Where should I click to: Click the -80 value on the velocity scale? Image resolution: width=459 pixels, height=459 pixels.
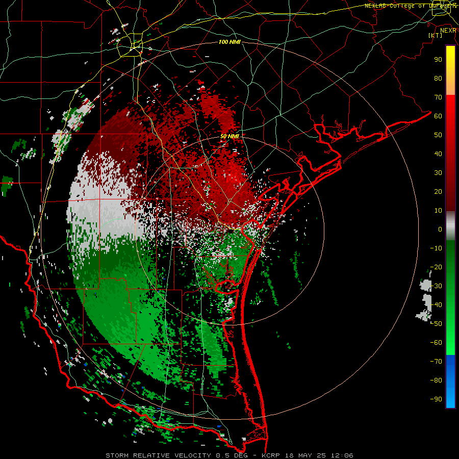pyautogui.click(x=436, y=380)
